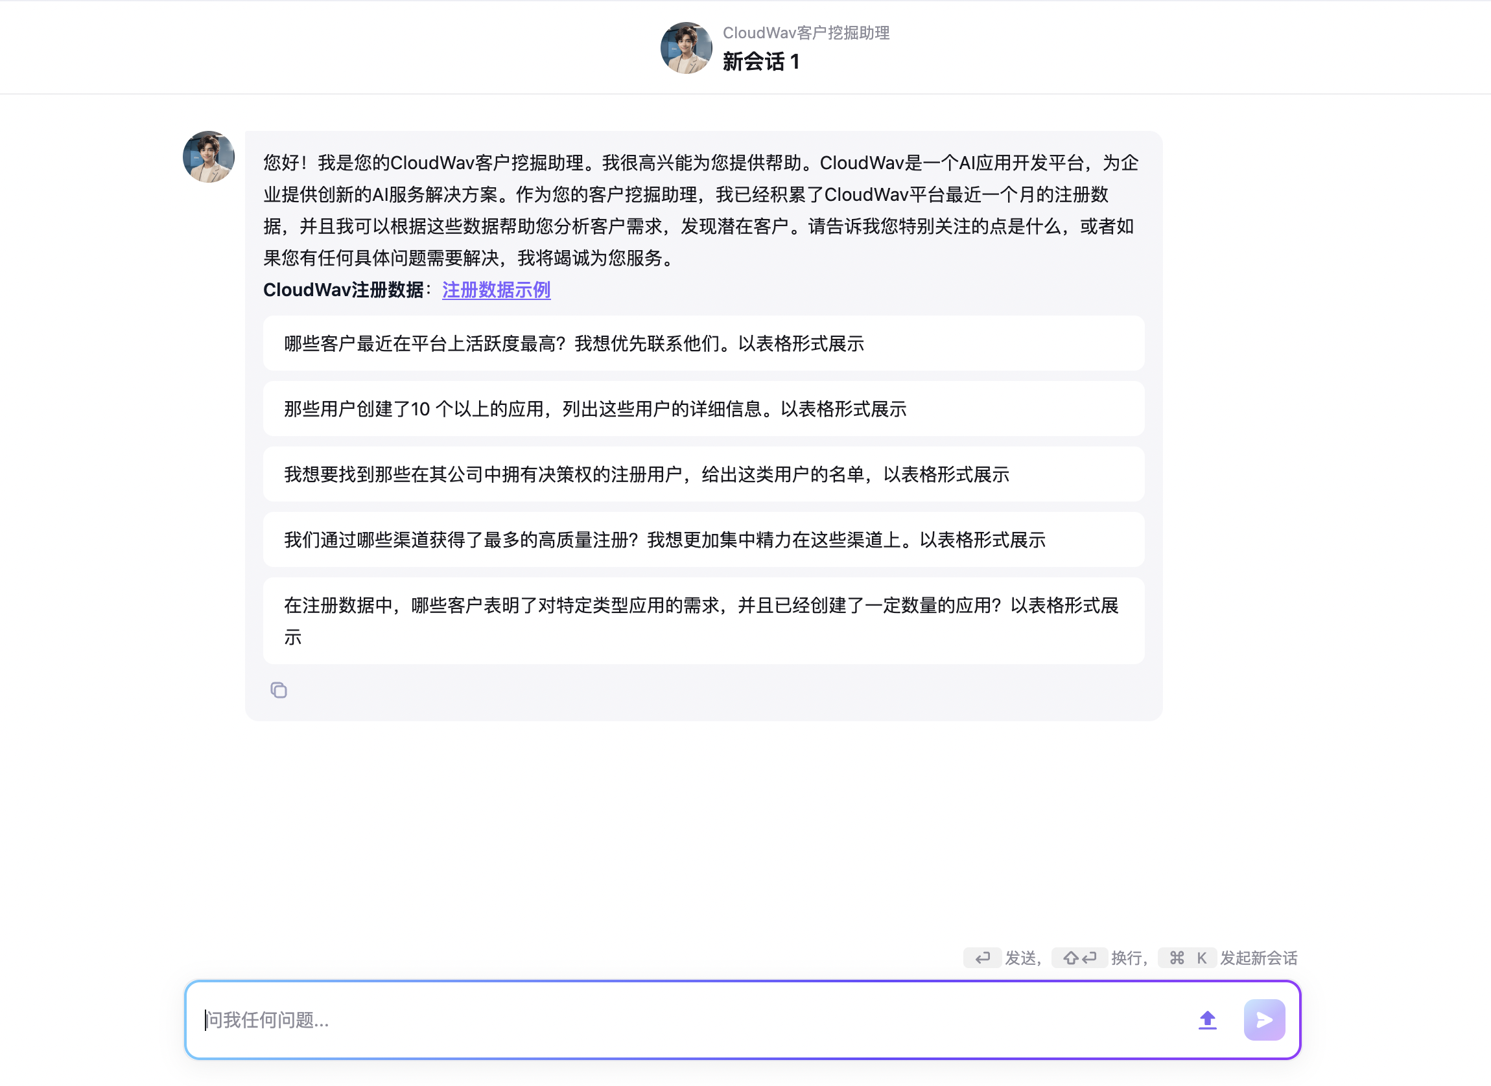The height and width of the screenshot is (1086, 1491).
Task: Click the 发起新会话 shortcut hint
Action: (1259, 958)
